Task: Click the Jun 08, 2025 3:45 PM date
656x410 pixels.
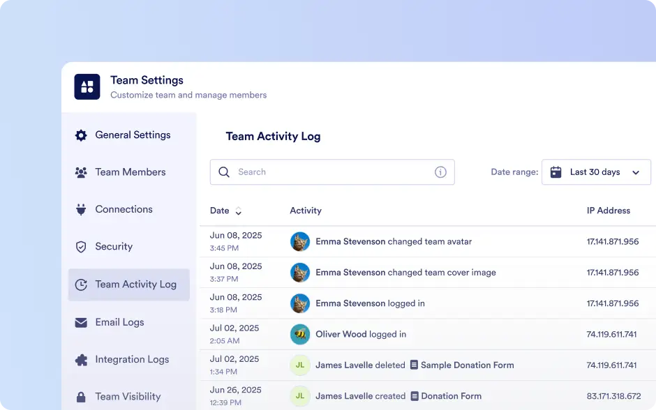Action: 236,241
